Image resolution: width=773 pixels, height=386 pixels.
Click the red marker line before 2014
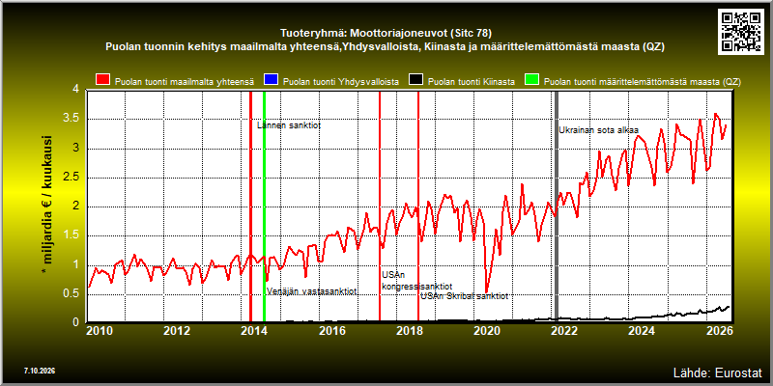click(250, 207)
